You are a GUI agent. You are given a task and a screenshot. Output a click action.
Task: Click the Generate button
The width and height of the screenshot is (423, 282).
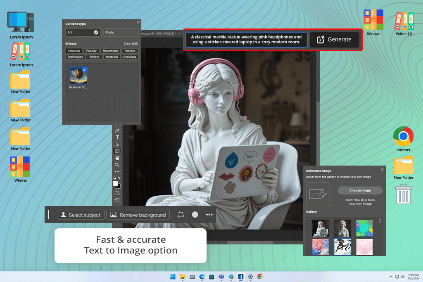pos(334,40)
